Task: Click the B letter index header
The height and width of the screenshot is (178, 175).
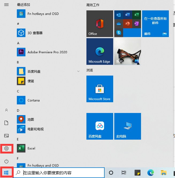Action: click(18, 62)
